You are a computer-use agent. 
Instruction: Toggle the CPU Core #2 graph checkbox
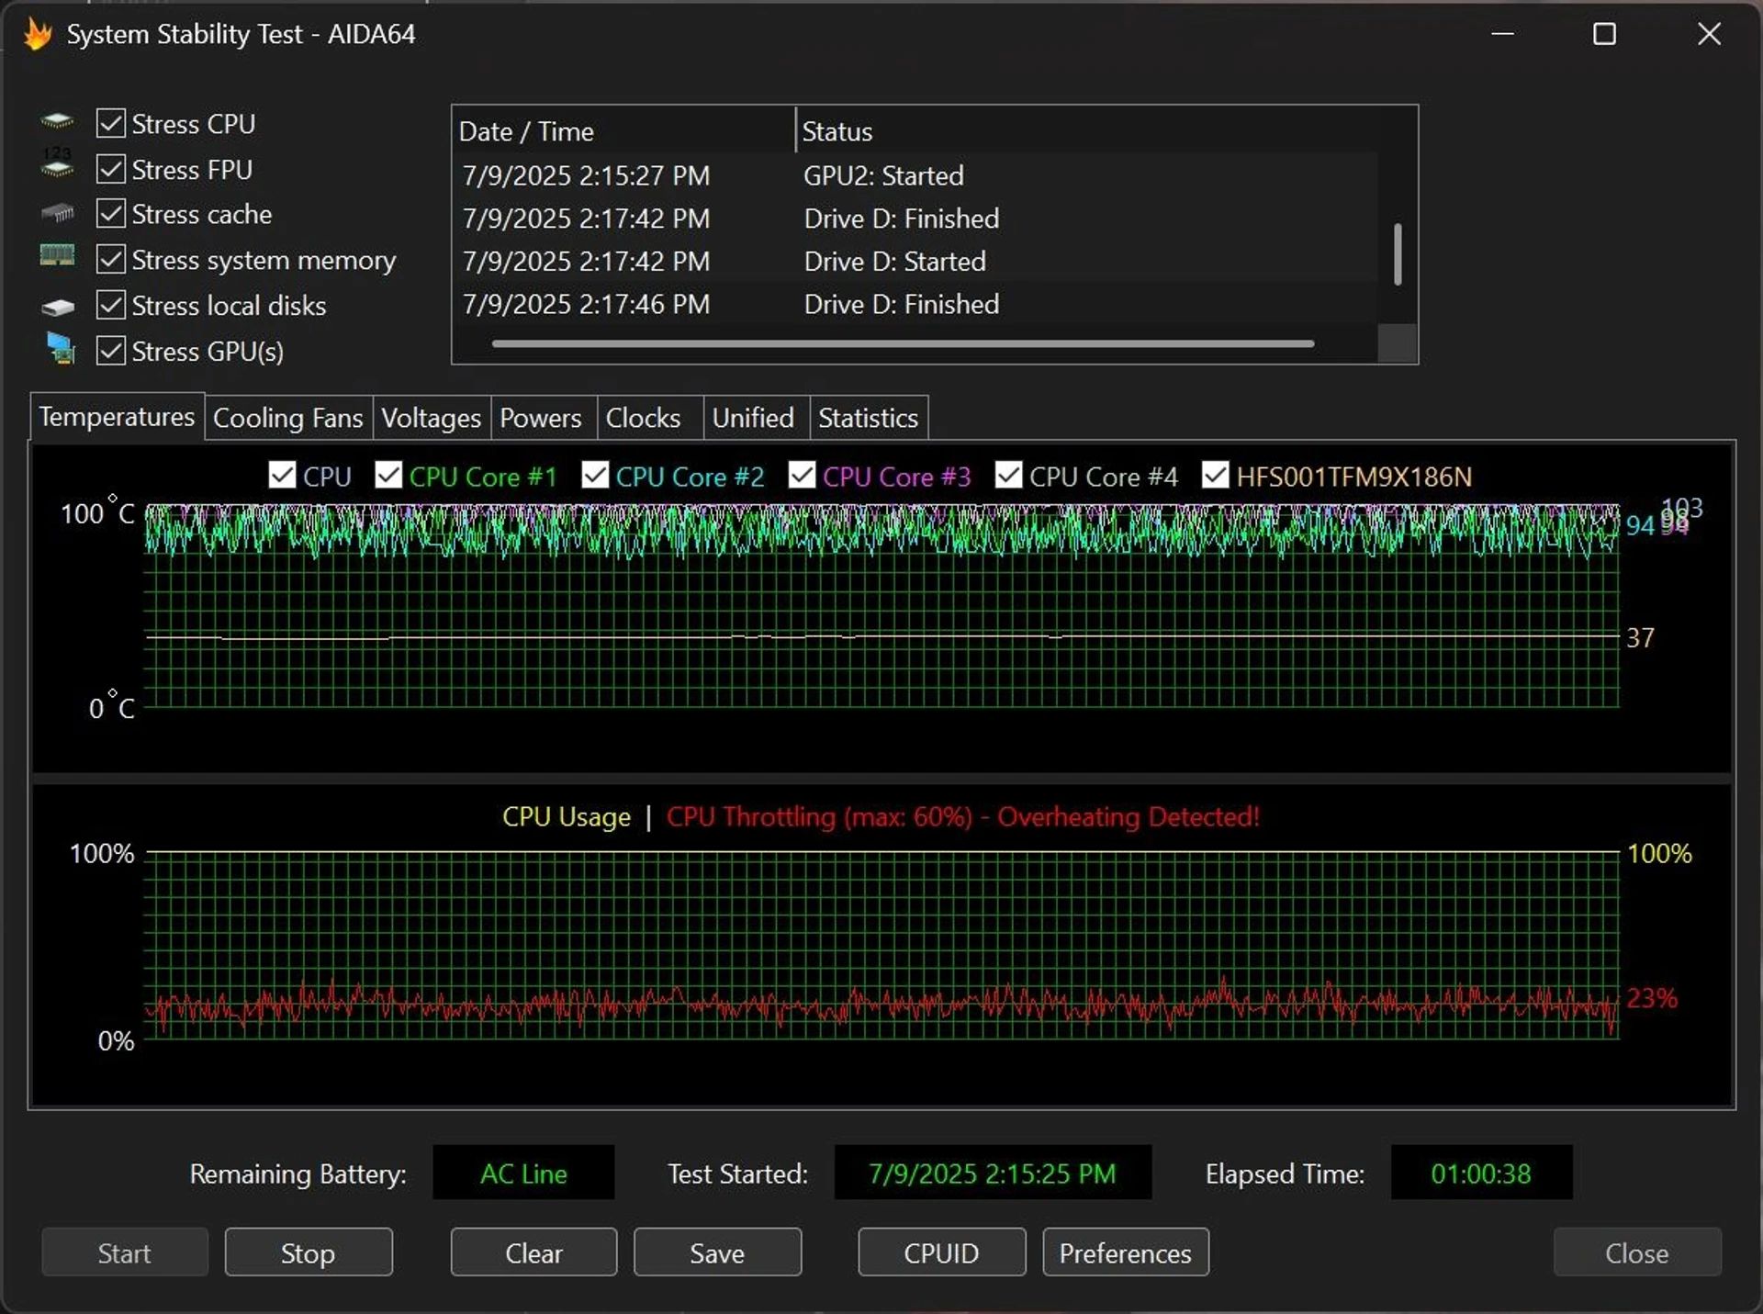(x=595, y=476)
